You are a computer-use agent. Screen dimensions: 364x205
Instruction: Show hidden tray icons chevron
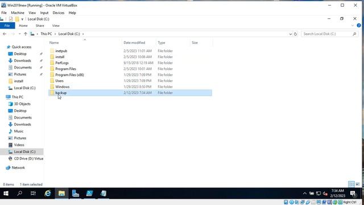[x=305, y=194]
